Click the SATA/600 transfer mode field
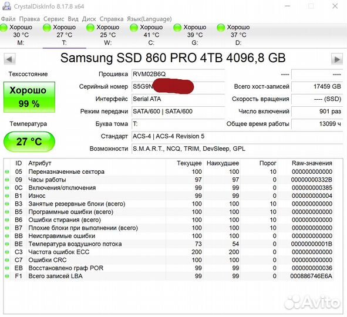The height and width of the screenshot is (317, 347). point(178,112)
